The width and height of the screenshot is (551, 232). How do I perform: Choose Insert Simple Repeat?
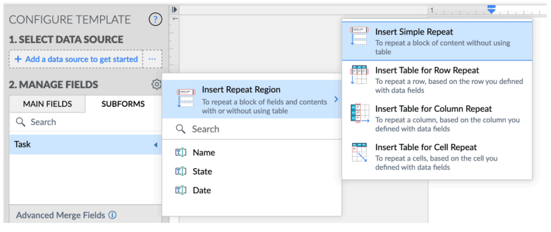437,41
